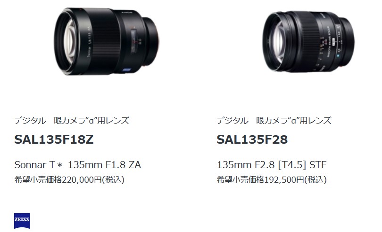This screenshot has width=382, height=232.
Task: Open the SAL135F18Z lens product image
Action: pyautogui.click(x=107, y=41)
